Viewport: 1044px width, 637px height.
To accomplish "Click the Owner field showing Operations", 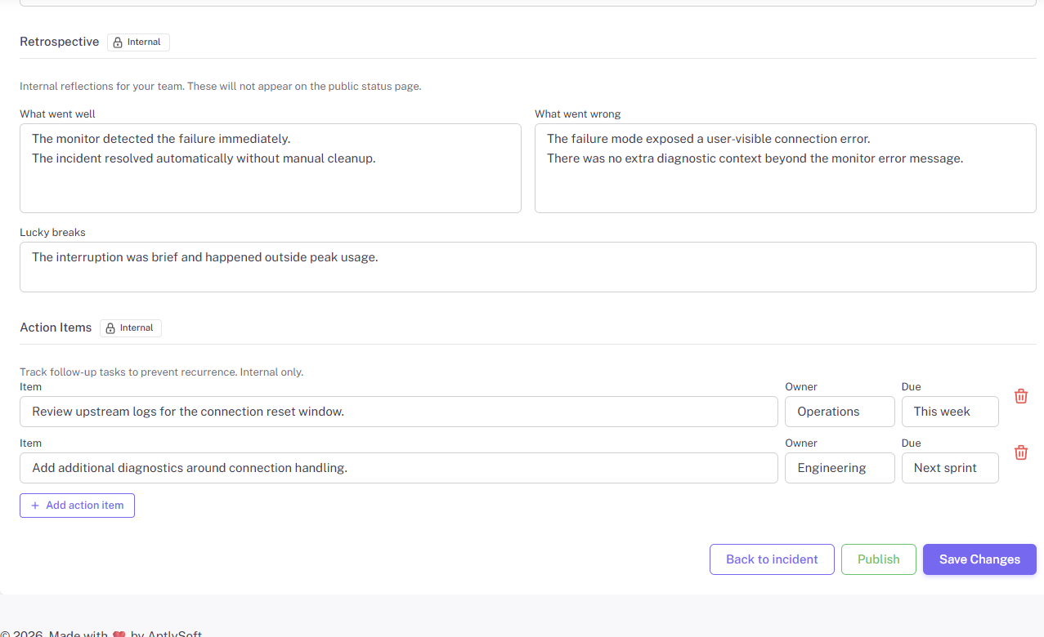I will [840, 411].
